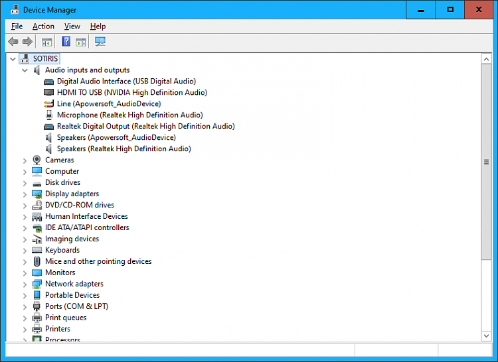
Task: Expand the Keyboards category
Action: (x=25, y=251)
